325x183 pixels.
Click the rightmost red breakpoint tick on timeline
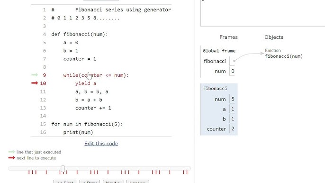[x=187, y=172]
